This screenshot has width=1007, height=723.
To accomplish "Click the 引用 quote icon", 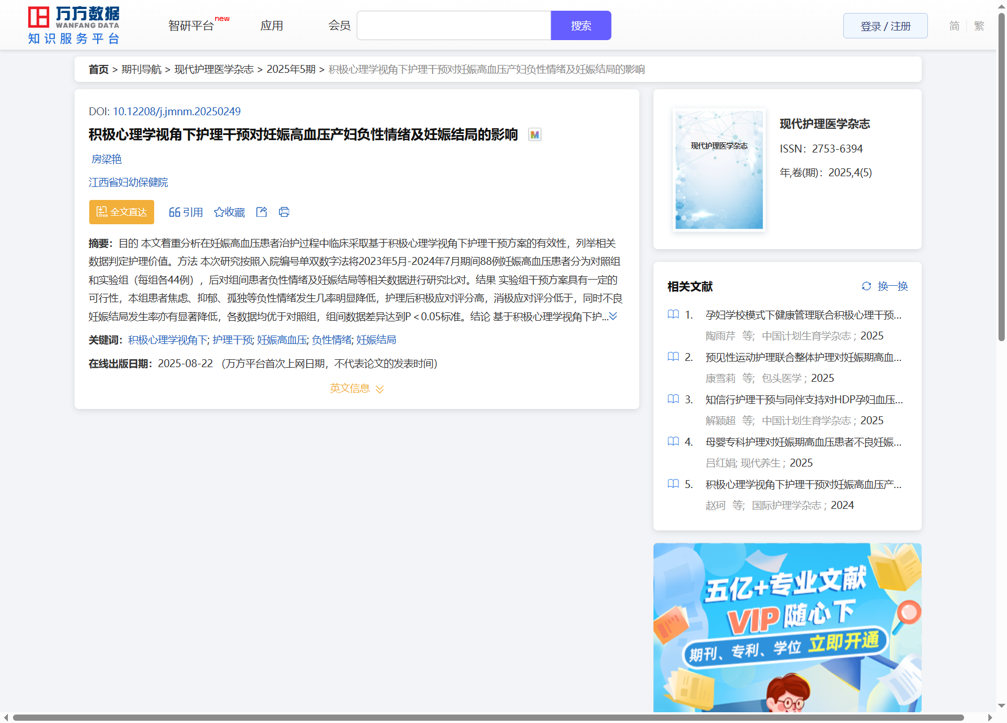I will 175,212.
